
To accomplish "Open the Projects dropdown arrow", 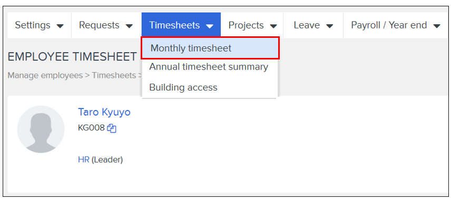I will pos(273,26).
